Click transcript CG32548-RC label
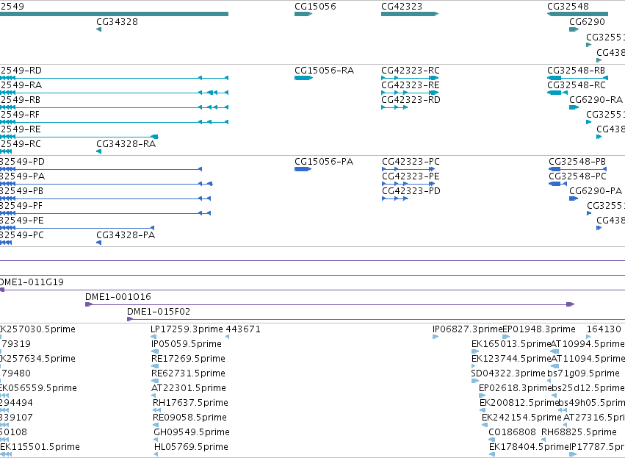Viewport: 625px width, 458px height. click(577, 85)
